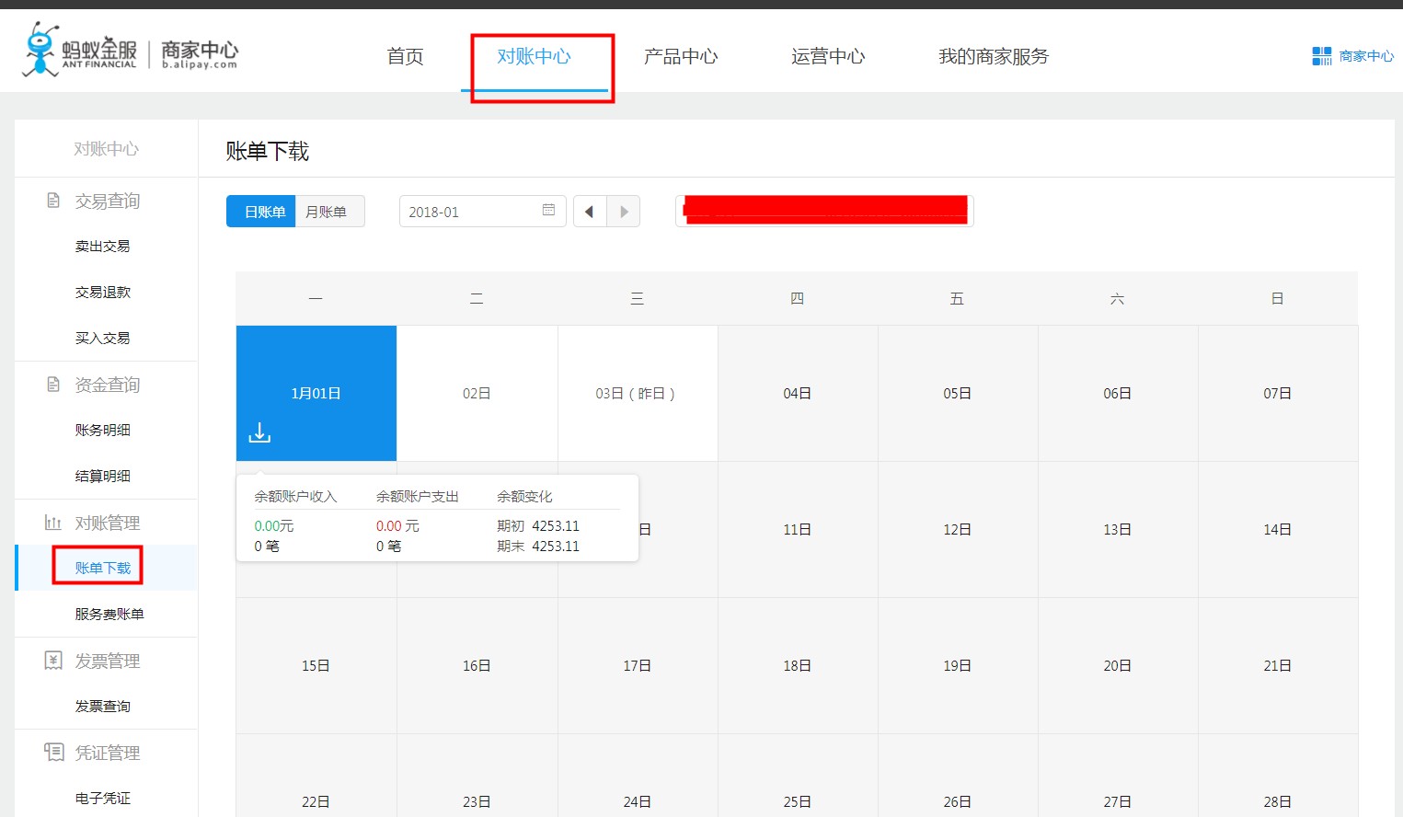Open the 运营中心 tab
This screenshot has width=1403, height=817.
[x=828, y=56]
